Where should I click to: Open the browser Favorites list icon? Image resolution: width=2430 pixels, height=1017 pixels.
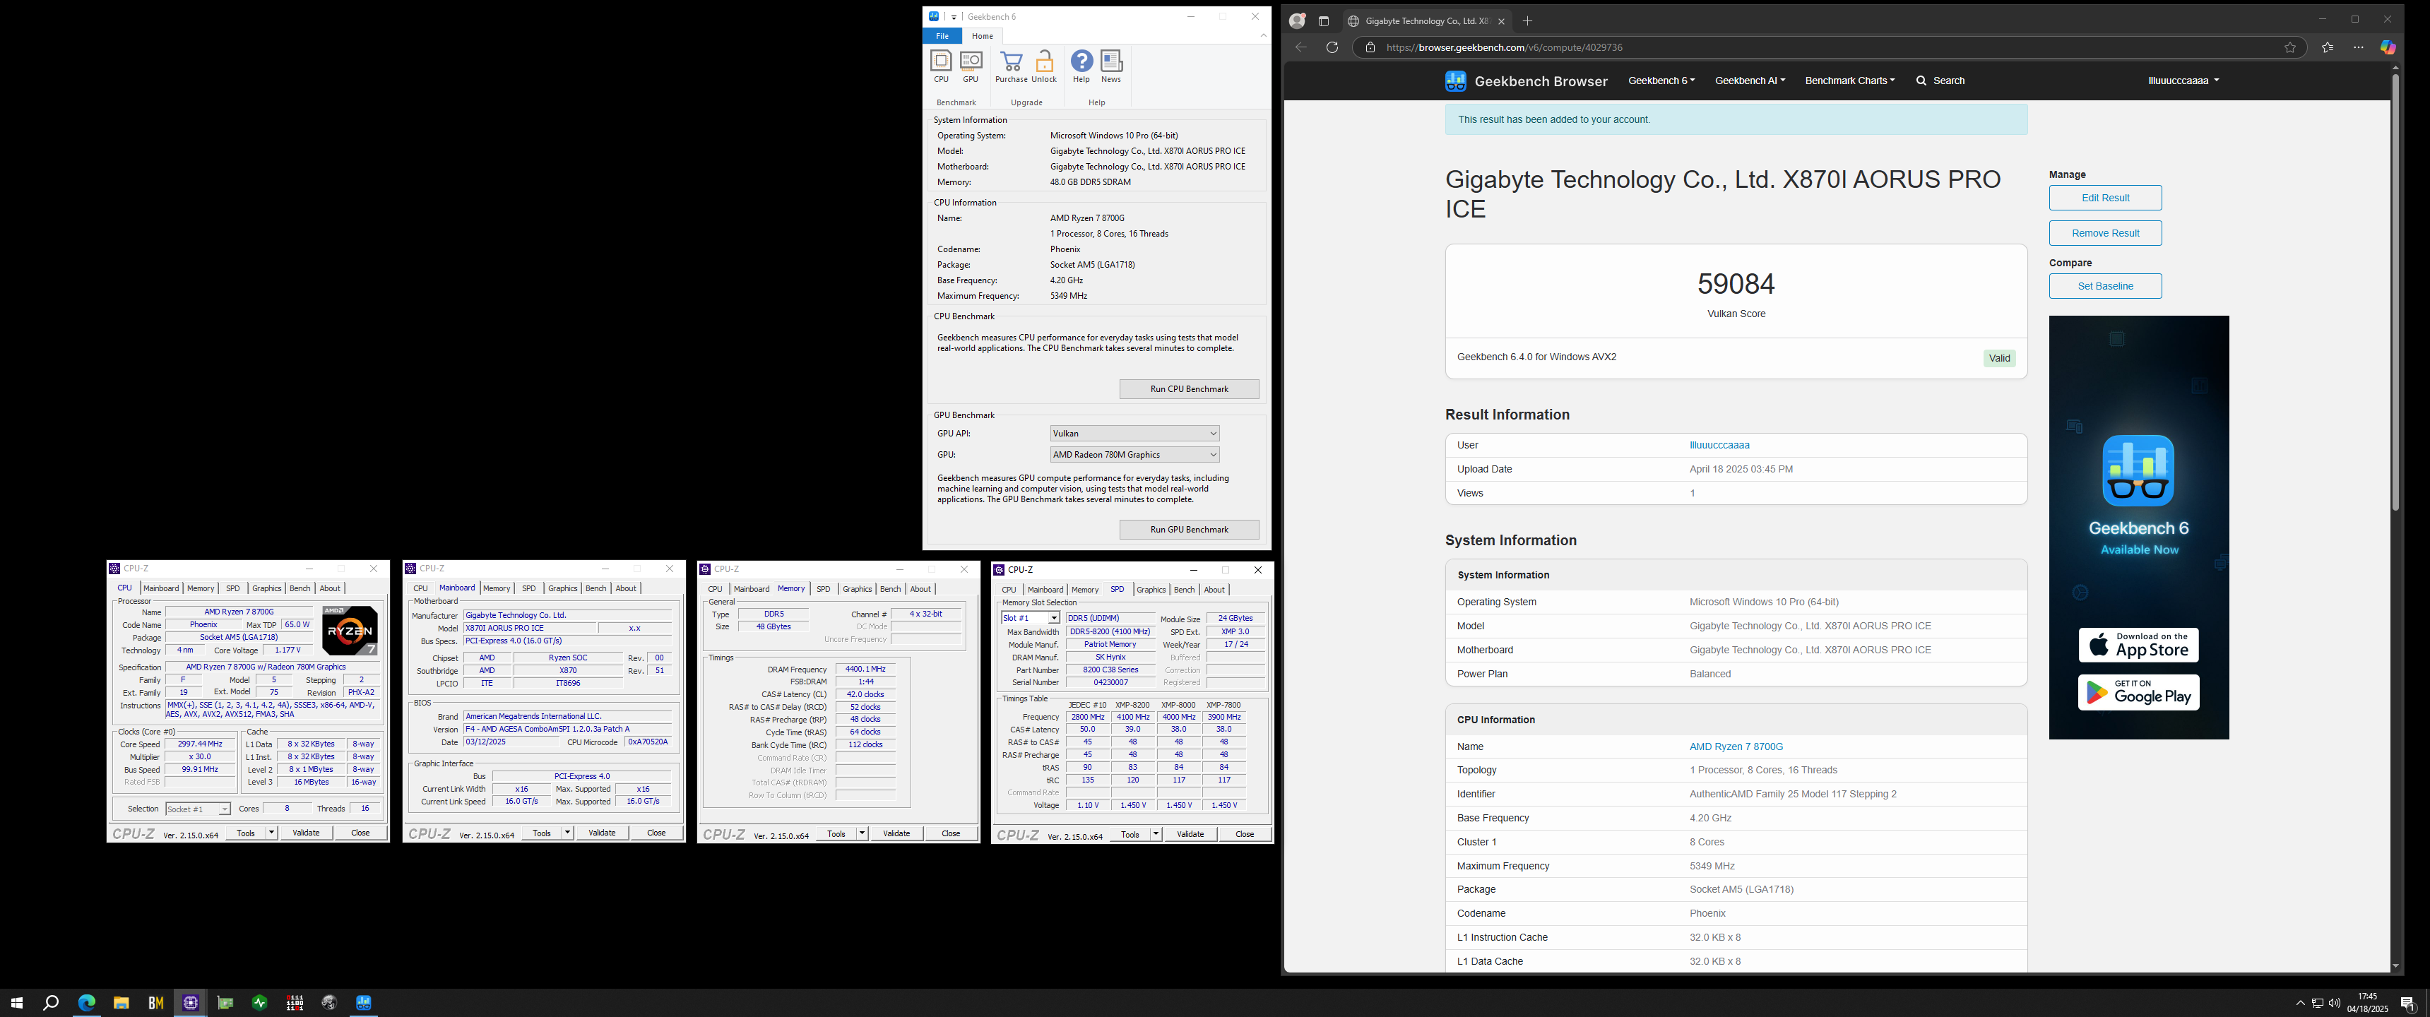pyautogui.click(x=2327, y=47)
